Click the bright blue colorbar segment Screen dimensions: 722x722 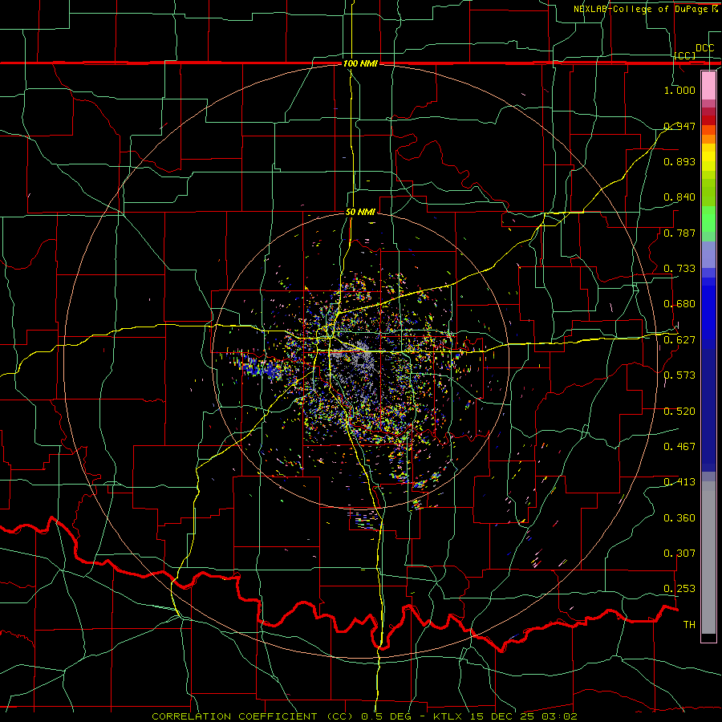pos(708,313)
